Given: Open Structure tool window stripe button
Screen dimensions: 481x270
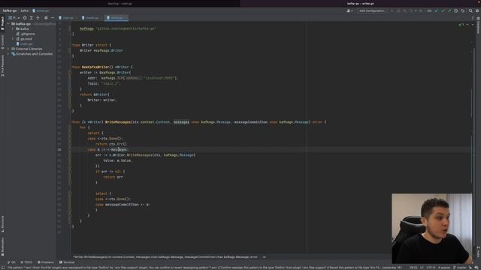Looking at the screenshot, I should coord(2,223).
